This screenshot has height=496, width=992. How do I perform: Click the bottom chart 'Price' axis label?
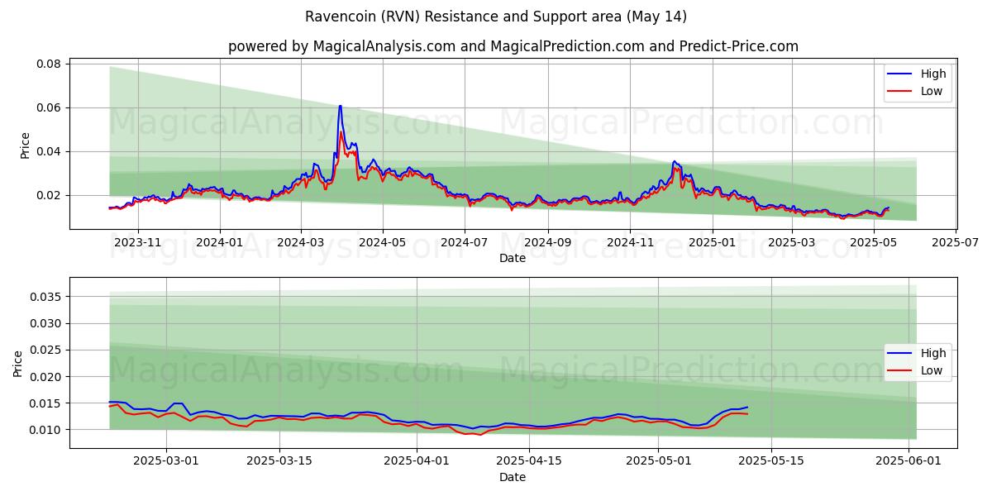(x=18, y=364)
